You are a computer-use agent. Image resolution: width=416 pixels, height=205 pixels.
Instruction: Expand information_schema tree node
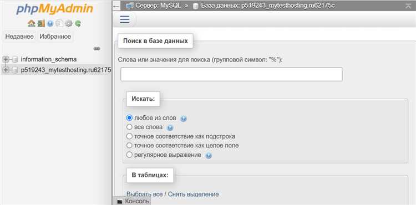point(6,59)
